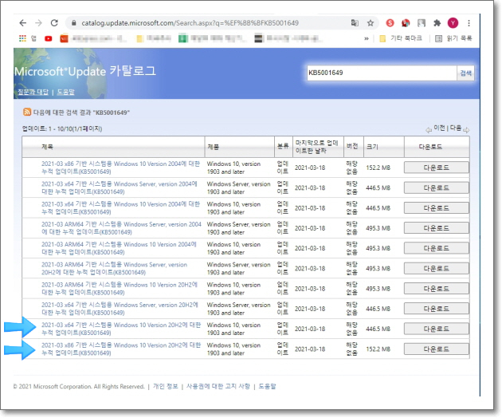Click 다운로드 for x64 Windows Server version 20H2
The height and width of the screenshot is (418, 502).
point(437,309)
